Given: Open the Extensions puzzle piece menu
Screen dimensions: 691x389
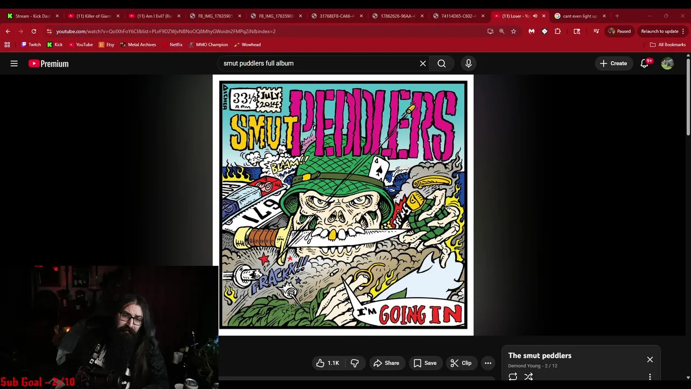Looking at the screenshot, I should pyautogui.click(x=558, y=31).
